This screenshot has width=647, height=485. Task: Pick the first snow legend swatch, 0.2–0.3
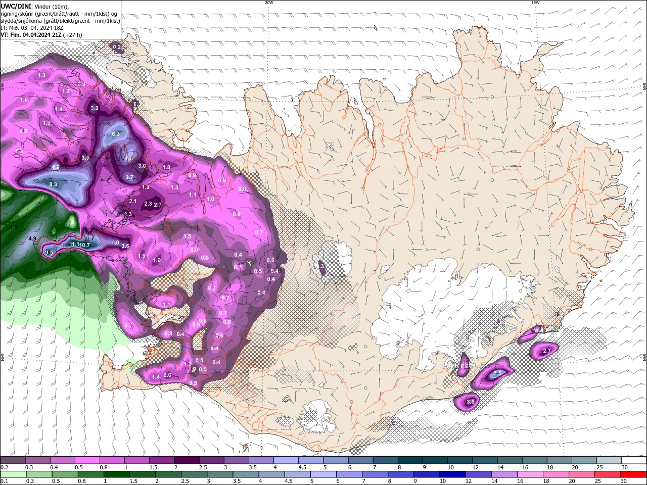13,460
